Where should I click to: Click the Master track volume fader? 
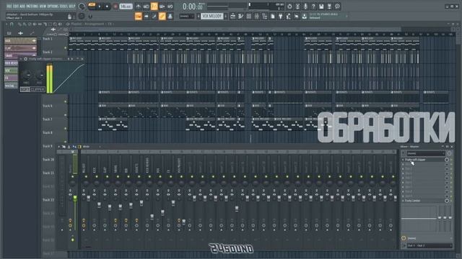point(75,199)
